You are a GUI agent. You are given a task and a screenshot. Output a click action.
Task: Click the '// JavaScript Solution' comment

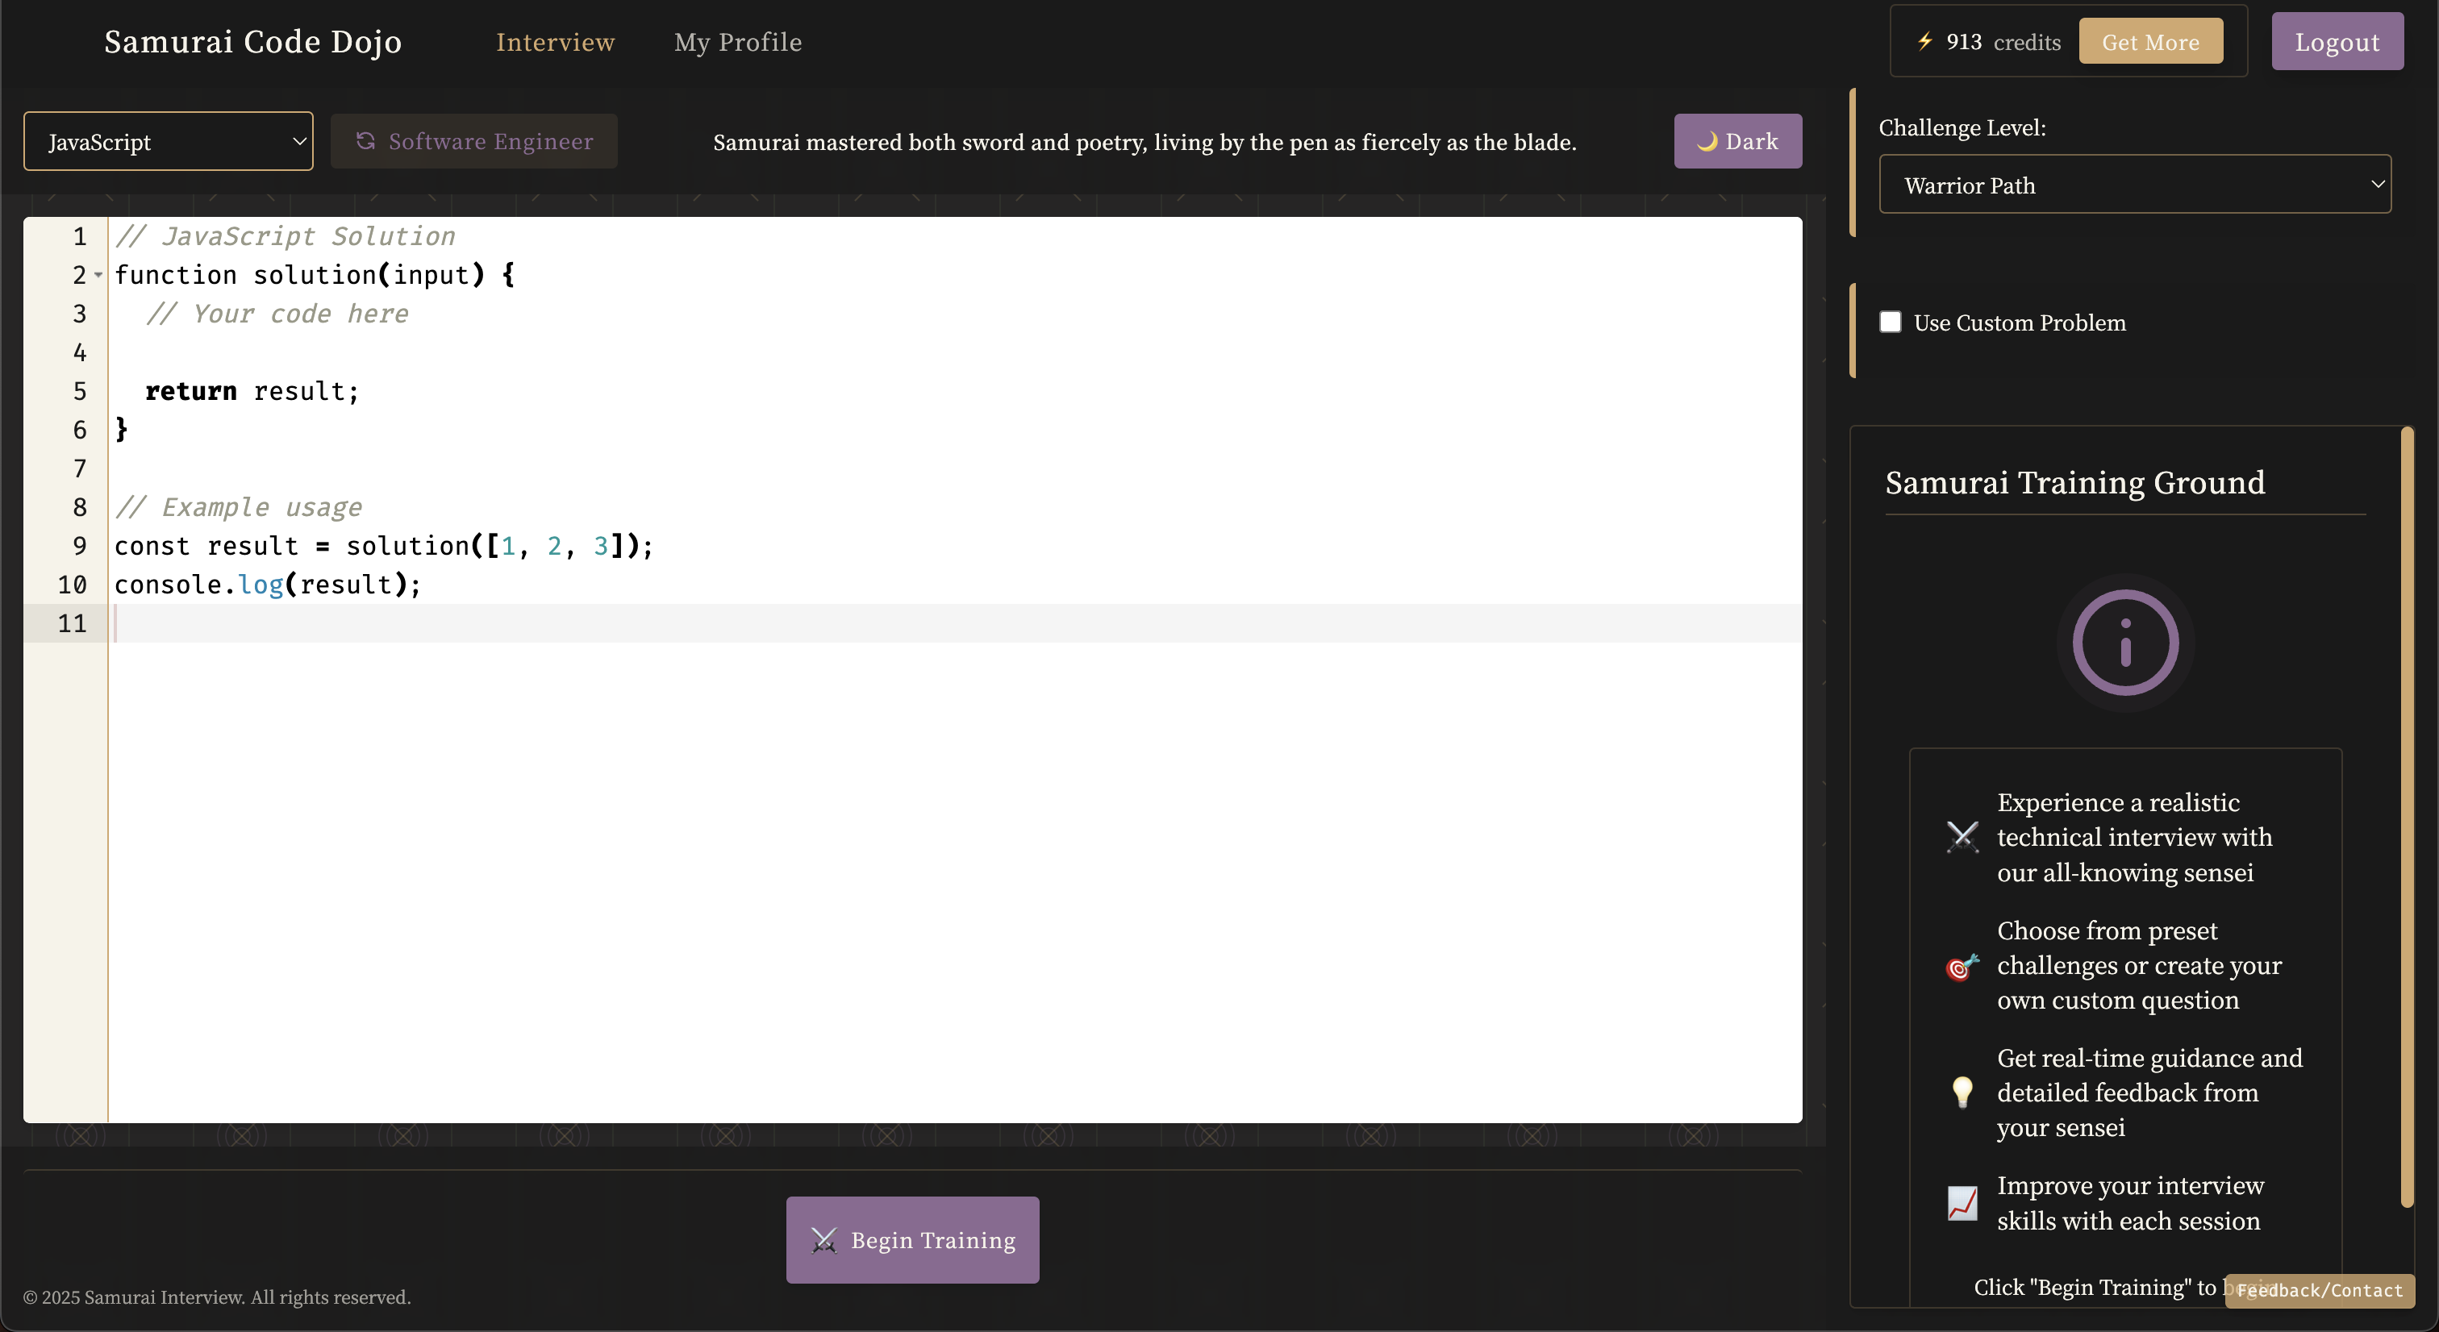[285, 235]
